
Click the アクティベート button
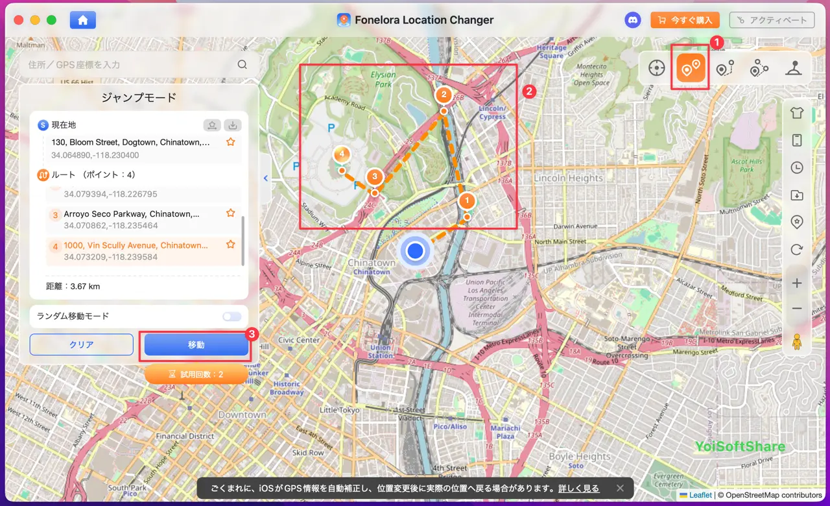771,20
